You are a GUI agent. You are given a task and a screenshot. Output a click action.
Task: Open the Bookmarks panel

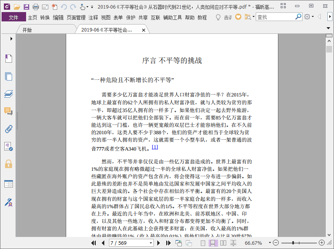click(9, 58)
